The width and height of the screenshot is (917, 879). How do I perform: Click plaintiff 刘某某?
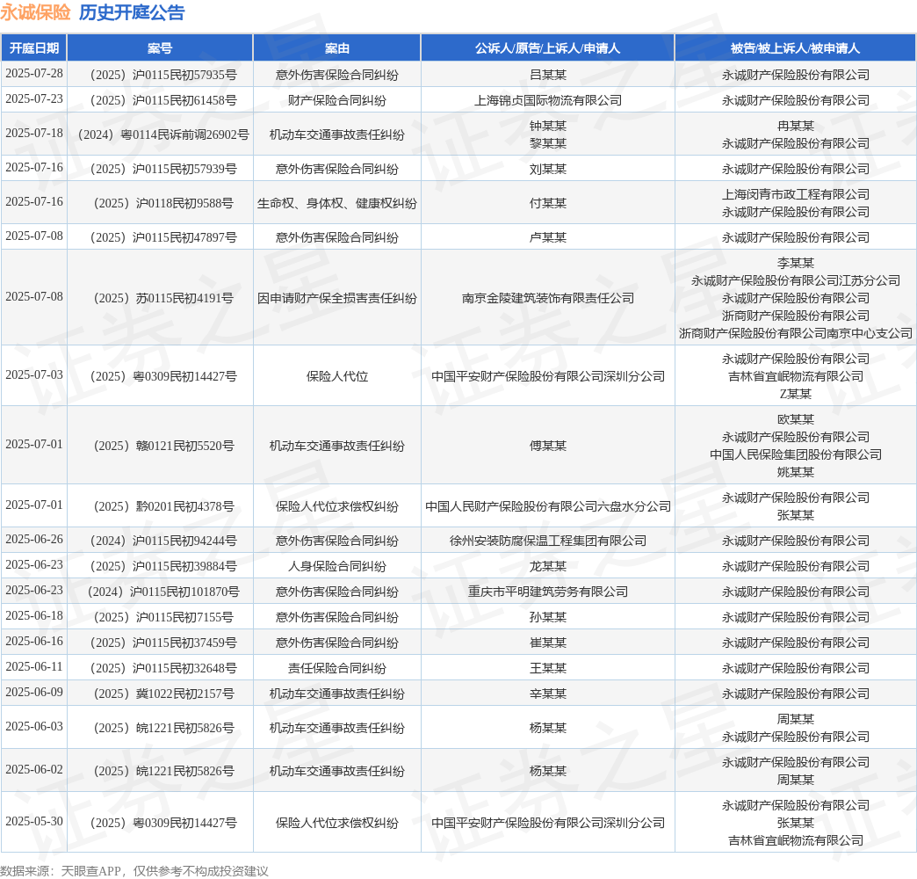[x=548, y=169]
